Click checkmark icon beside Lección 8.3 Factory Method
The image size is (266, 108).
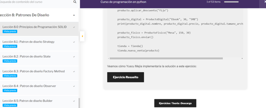click(x=74, y=72)
